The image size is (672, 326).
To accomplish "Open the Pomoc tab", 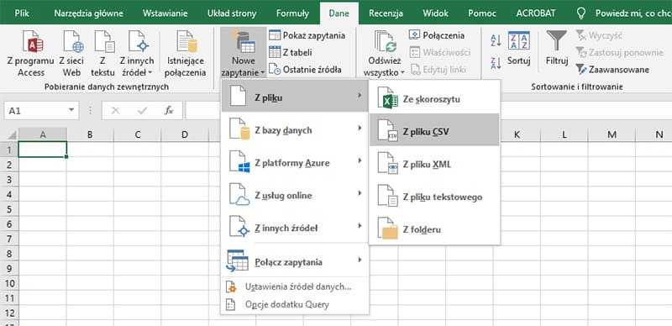I will 482,13.
